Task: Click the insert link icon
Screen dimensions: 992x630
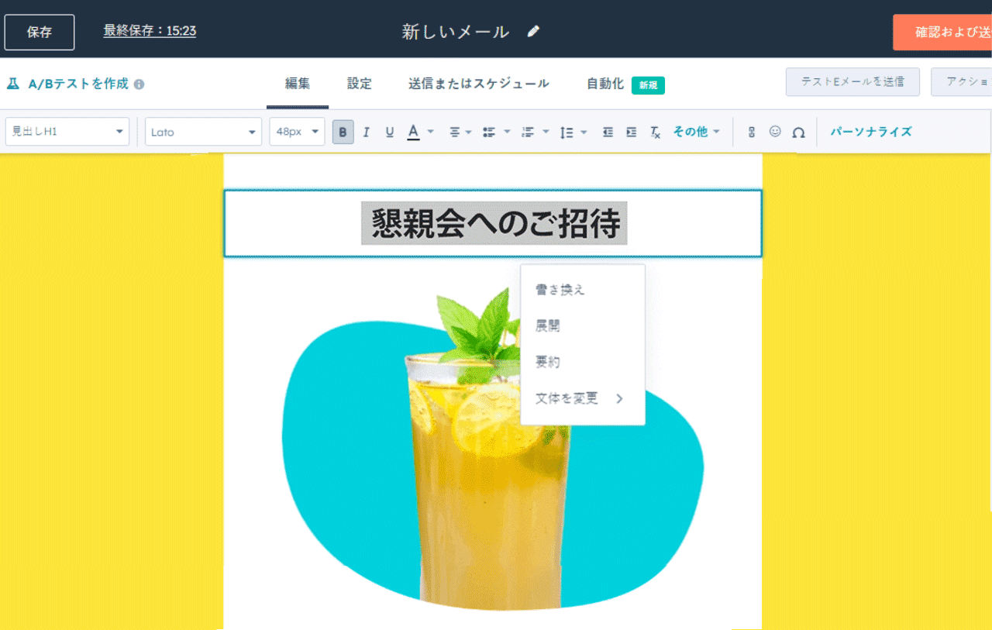Action: (751, 133)
